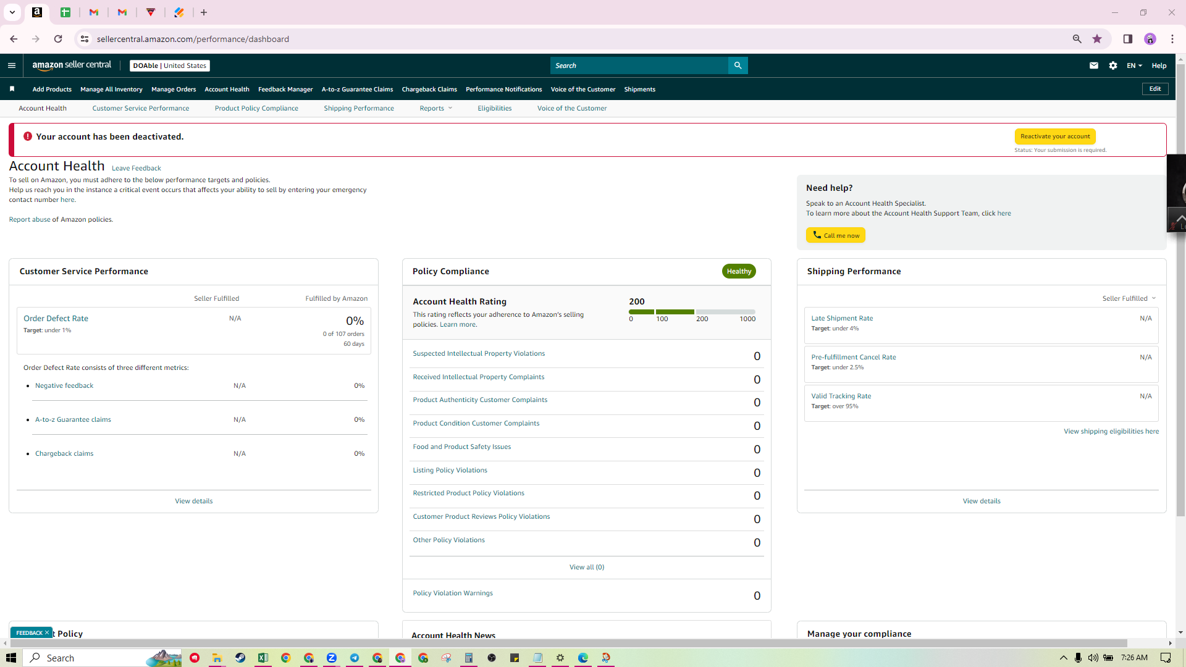Go back with the browser back arrow

point(14,39)
